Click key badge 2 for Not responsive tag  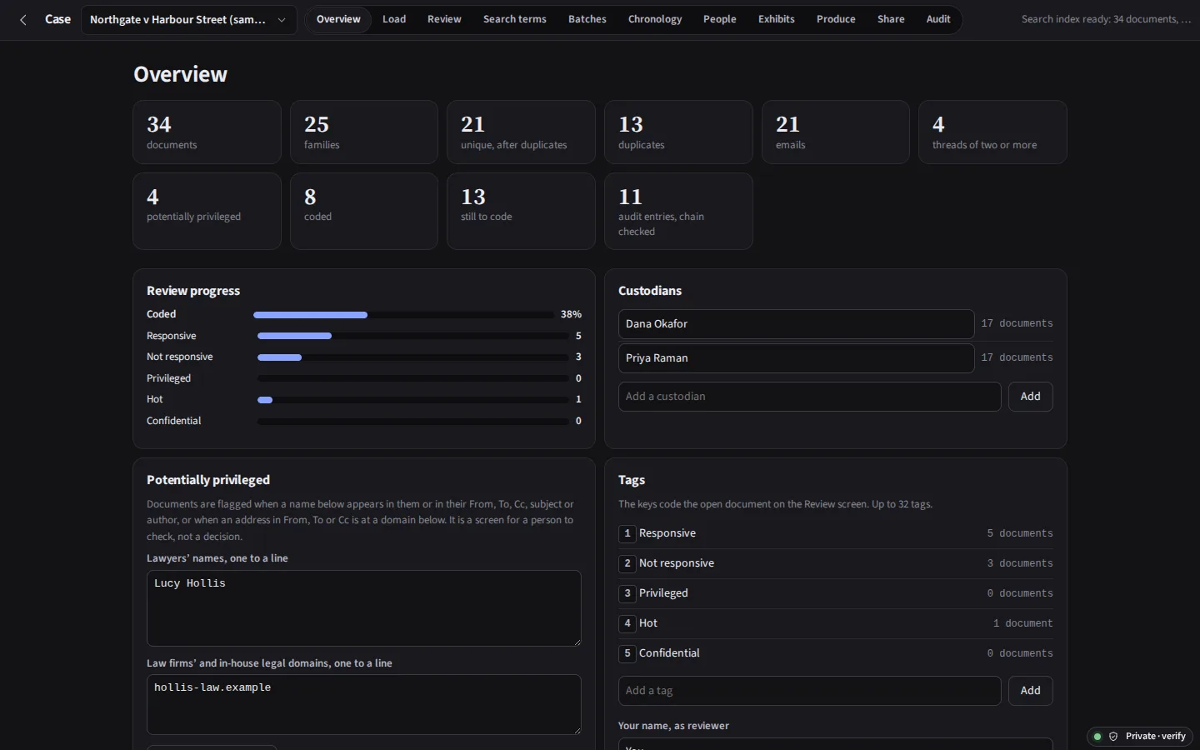coord(627,563)
